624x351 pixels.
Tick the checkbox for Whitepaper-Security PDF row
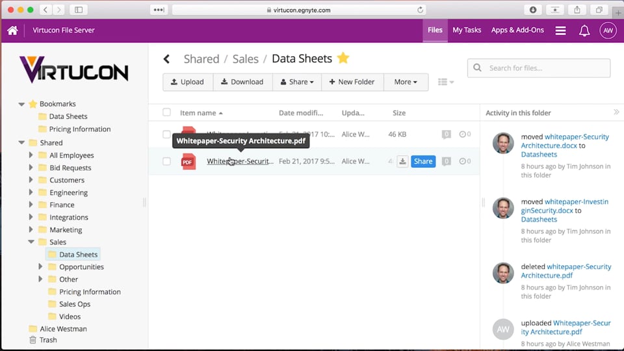[x=166, y=161]
